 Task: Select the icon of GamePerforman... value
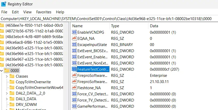74,106
